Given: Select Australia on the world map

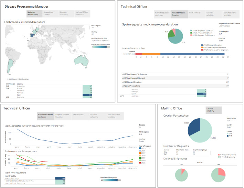Looking at the screenshot, I should (81, 60).
